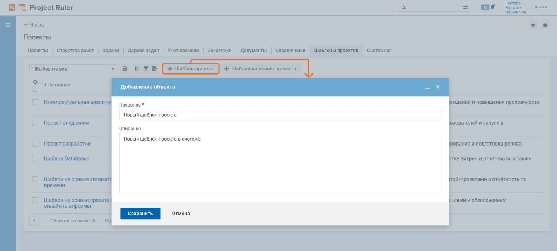
Task: Tick the Проект разработки checkbox
Action: [35, 144]
